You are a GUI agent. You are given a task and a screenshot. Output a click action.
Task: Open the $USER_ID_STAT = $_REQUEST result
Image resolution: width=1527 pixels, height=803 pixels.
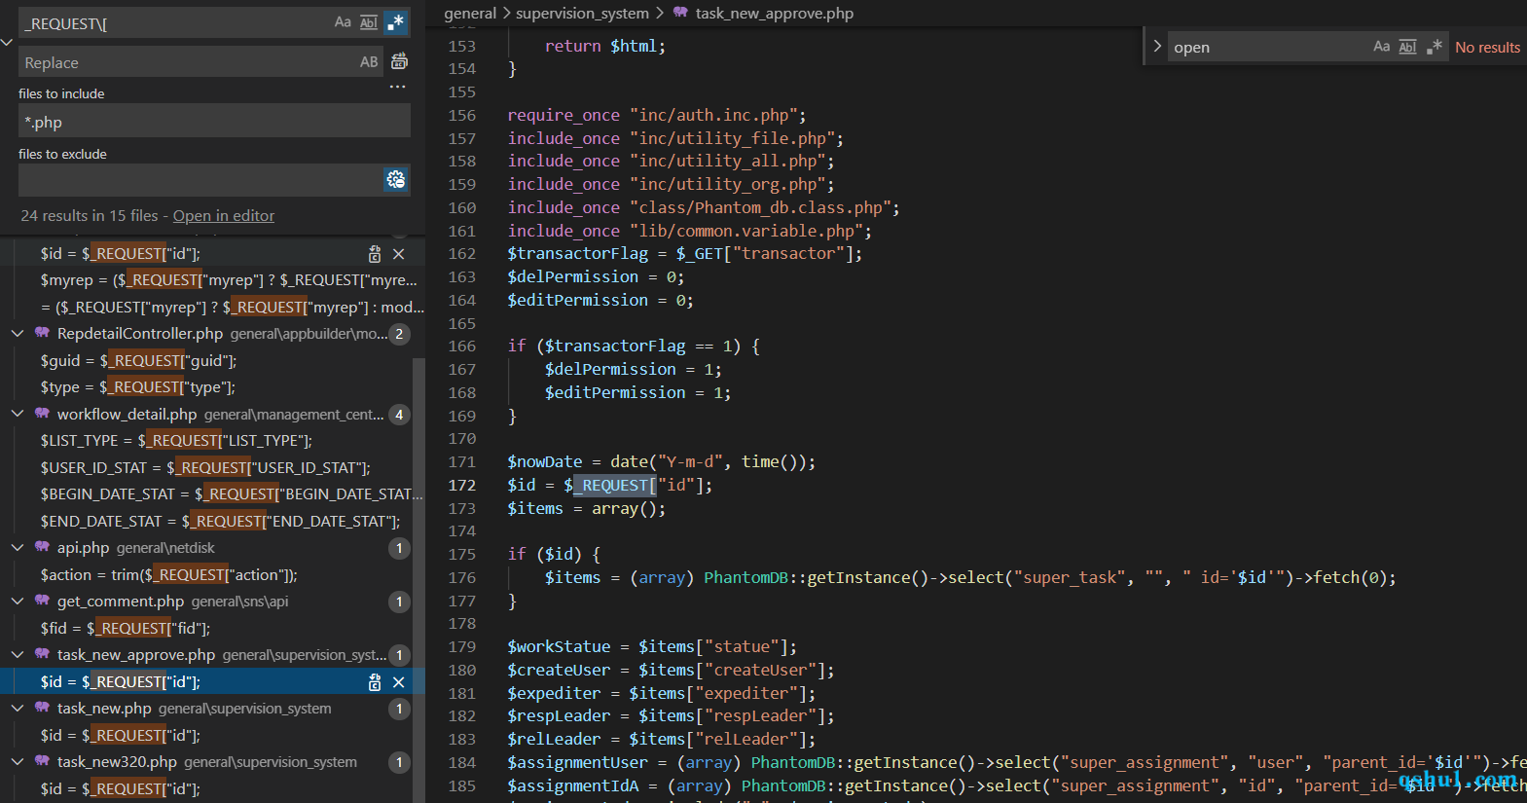pyautogui.click(x=205, y=468)
